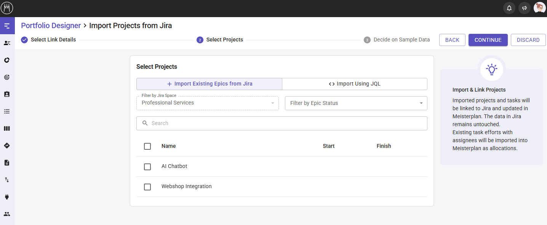Click the Import & Link Projects heading
This screenshot has width=547, height=225.
point(479,90)
